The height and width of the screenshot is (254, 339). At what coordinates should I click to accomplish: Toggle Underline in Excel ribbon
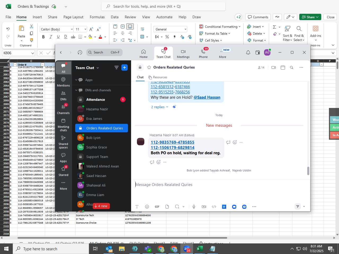click(x=58, y=37)
